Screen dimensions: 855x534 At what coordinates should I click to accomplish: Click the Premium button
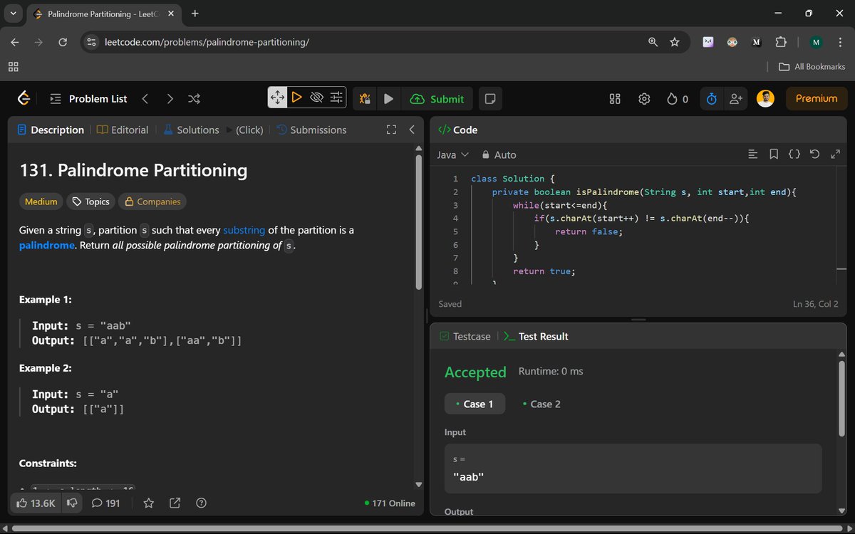click(x=817, y=99)
